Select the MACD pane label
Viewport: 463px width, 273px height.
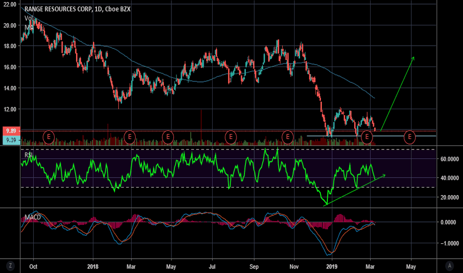point(32,217)
